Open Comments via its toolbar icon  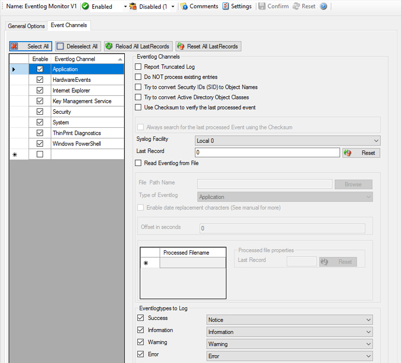(184, 6)
